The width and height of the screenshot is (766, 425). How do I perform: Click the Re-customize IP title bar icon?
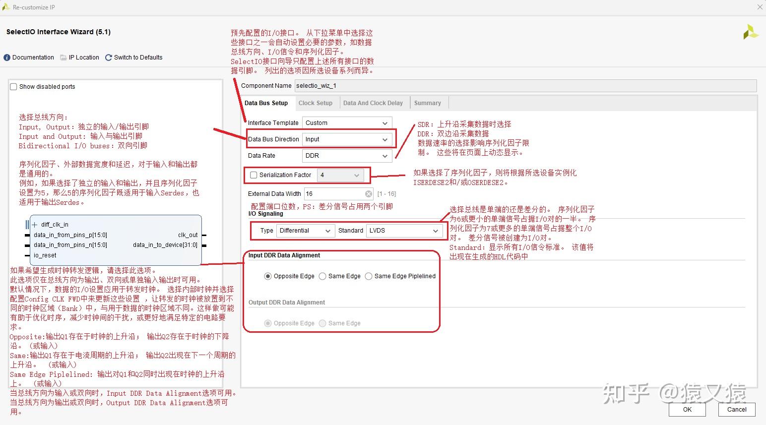tap(5, 7)
